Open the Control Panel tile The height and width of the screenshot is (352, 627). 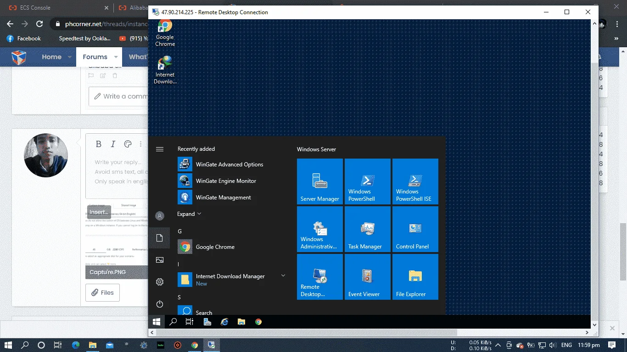coord(415,229)
